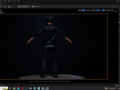
Task: Toggle grid snapping in viewport
Action: (93, 10)
